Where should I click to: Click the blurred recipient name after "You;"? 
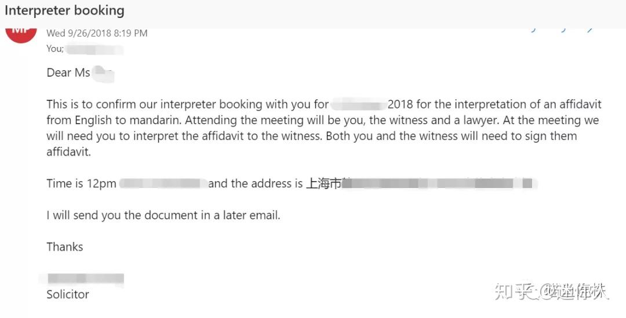pos(94,49)
